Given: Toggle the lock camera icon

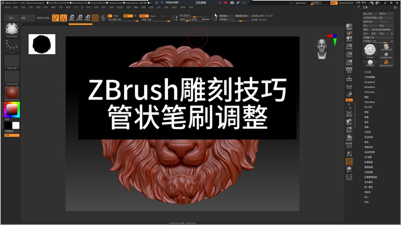Looking at the screenshot, I should [349, 94].
